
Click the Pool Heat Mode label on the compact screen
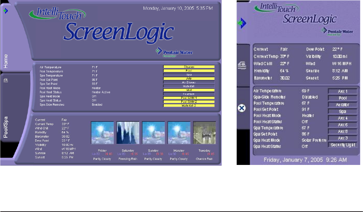[267, 116]
